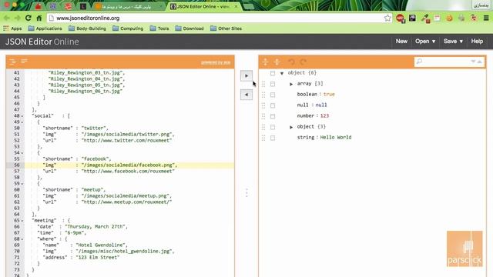This screenshot has height=277, width=493.
Task: Fold the "where" object at line 68
Action: (x=22, y=239)
